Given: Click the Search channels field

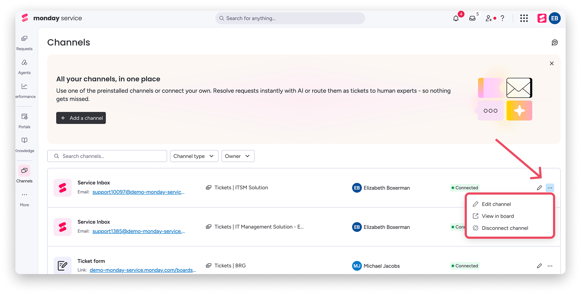Looking at the screenshot, I should [x=107, y=156].
